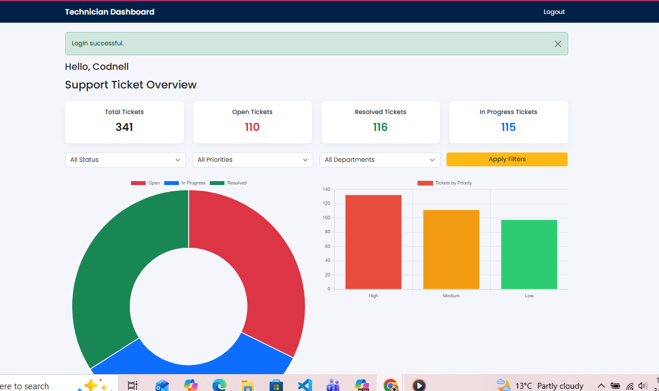
Task: Click the Medium priority orange bar
Action: [451, 250]
